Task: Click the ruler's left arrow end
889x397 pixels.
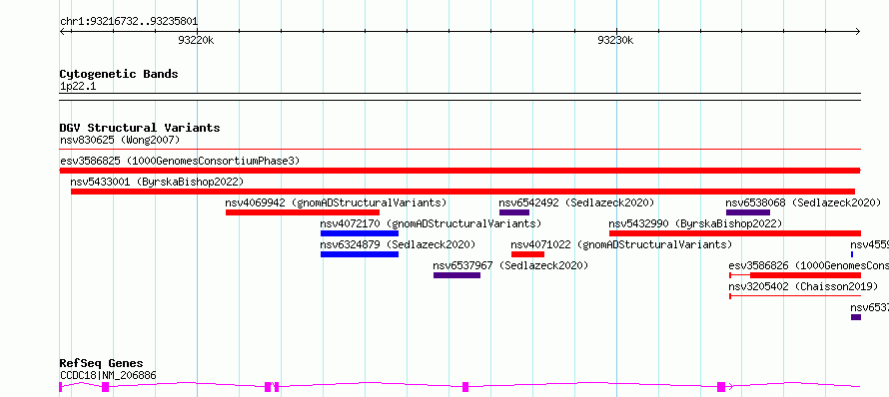Action: 63,32
